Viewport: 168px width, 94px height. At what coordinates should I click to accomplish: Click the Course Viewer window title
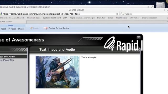(76, 10)
